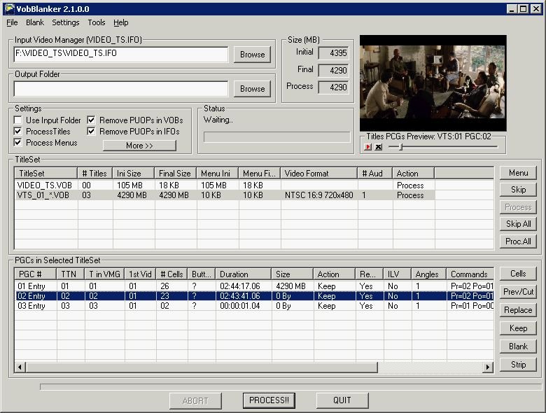Open the Settings menu dropdown
Viewport: 546px width, 413px height.
[x=66, y=22]
